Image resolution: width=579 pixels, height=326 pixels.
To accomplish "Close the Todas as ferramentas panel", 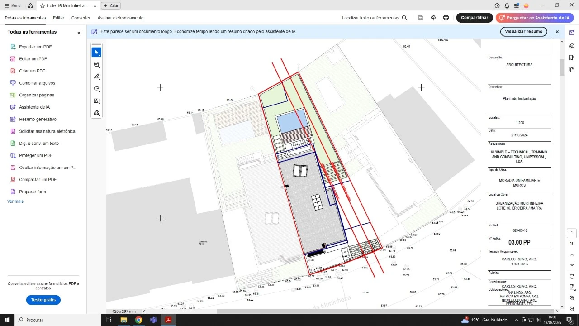I will (x=78, y=33).
